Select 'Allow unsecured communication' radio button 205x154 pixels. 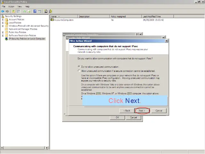coord(79,71)
